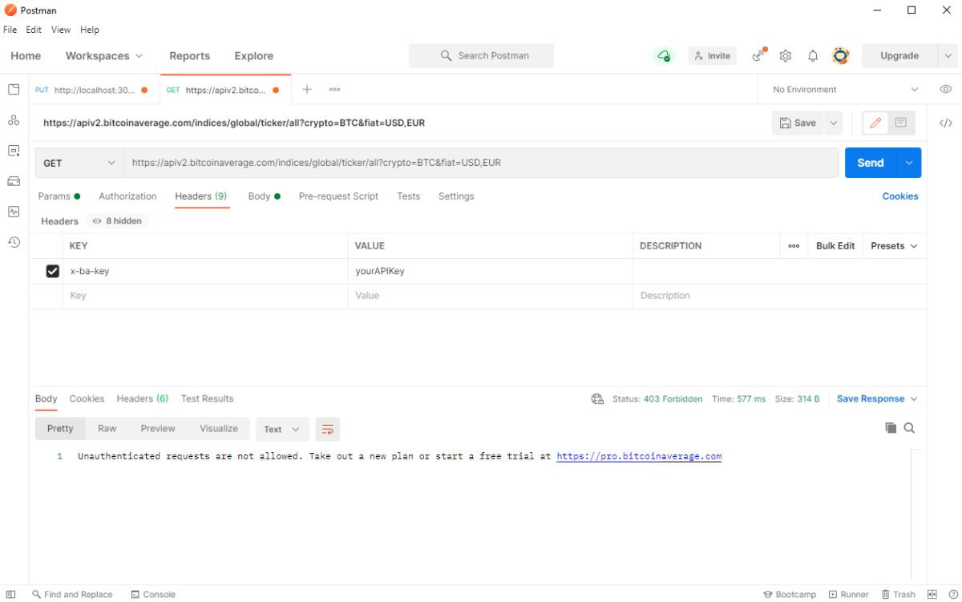The width and height of the screenshot is (962, 602).
Task: Copy the response body to clipboard
Action: pos(891,428)
